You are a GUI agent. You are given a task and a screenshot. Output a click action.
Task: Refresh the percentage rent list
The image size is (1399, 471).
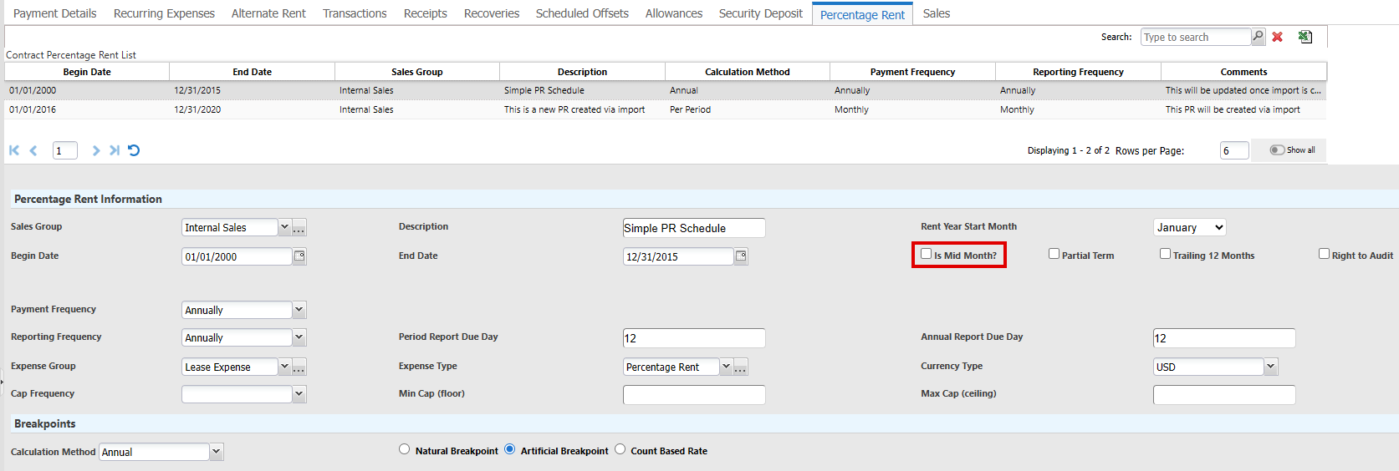click(134, 150)
